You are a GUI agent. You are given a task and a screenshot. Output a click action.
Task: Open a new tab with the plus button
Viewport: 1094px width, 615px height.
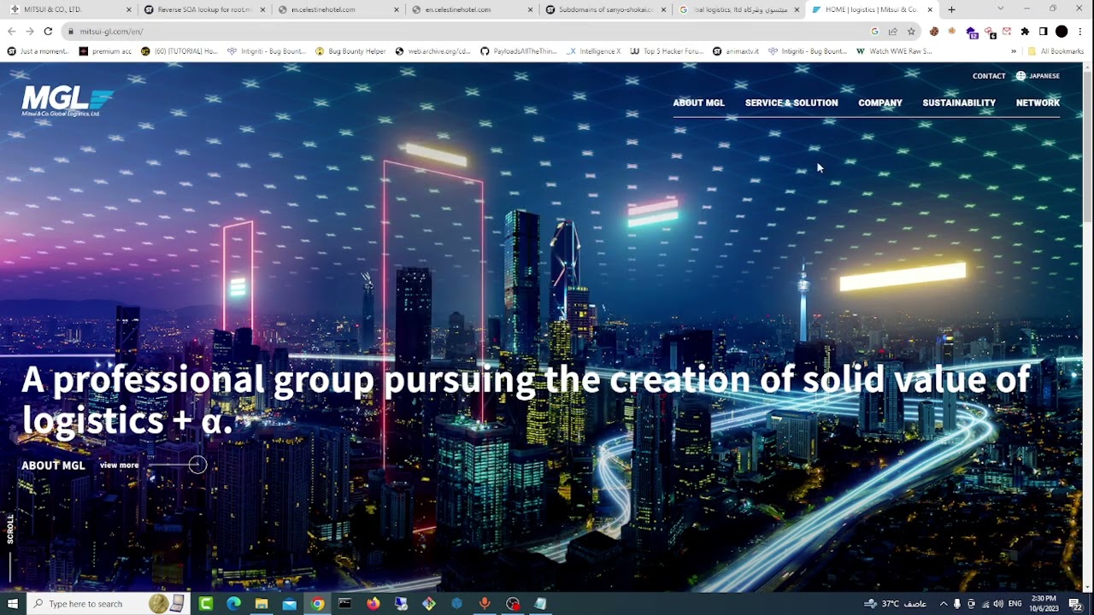coord(951,9)
